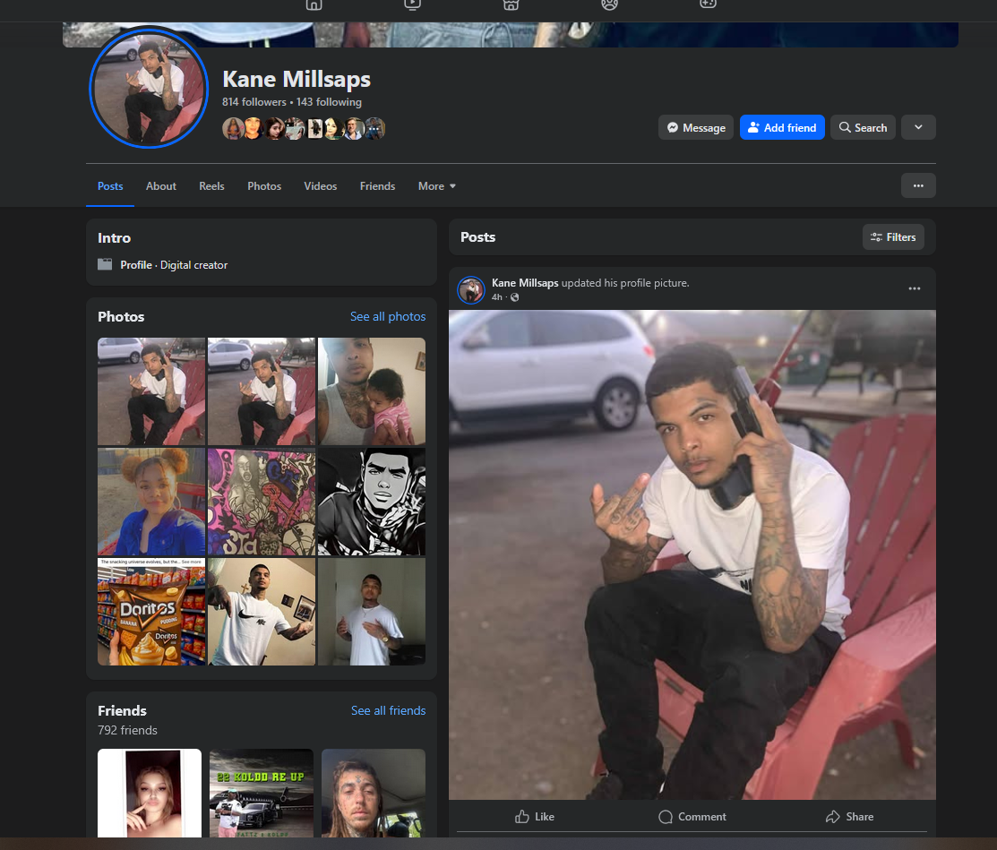
Task: Open the Home icon in top navigation
Action: pos(314,4)
